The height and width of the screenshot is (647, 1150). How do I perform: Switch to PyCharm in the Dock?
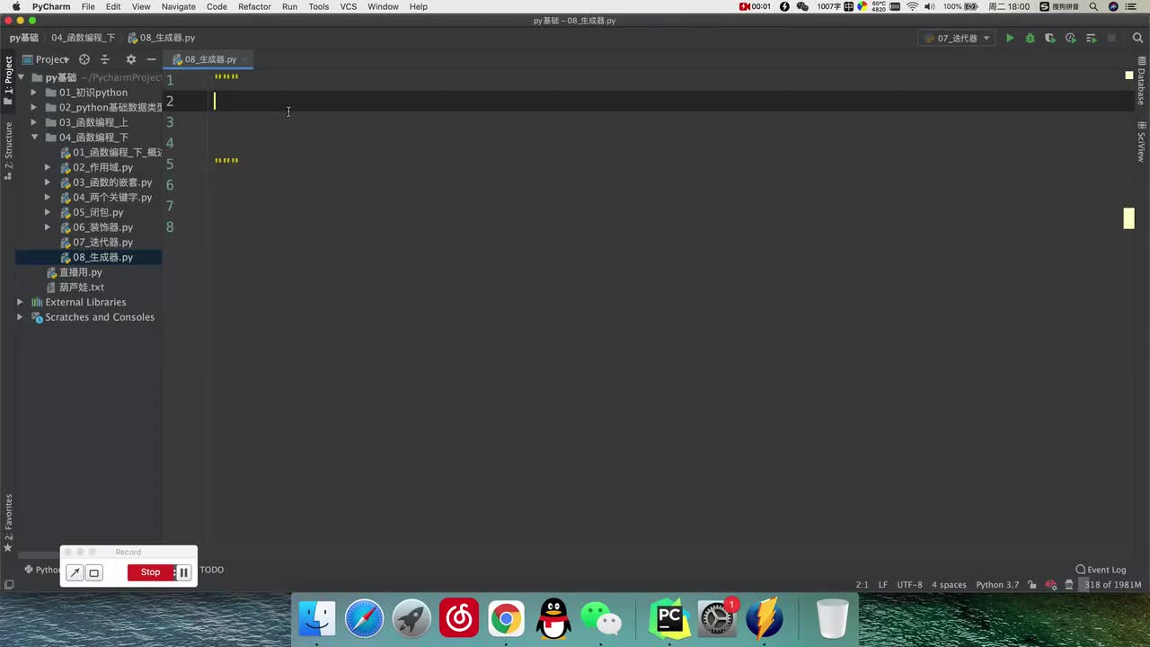(669, 619)
